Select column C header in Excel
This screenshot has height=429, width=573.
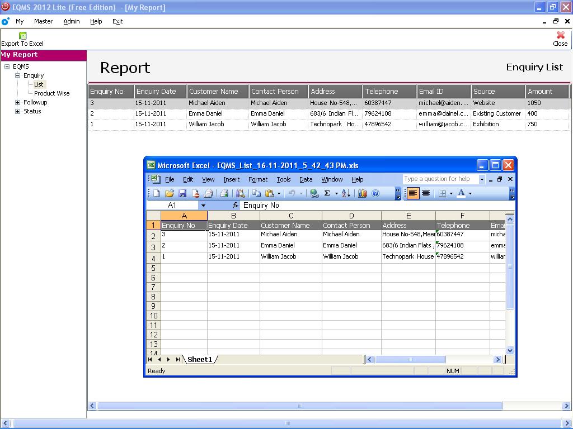click(x=291, y=216)
